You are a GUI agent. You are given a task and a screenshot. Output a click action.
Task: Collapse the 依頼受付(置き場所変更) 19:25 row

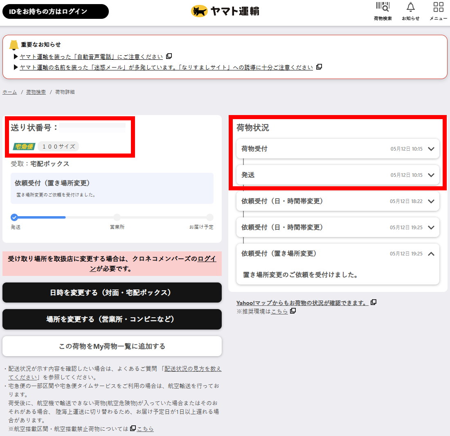point(431,253)
